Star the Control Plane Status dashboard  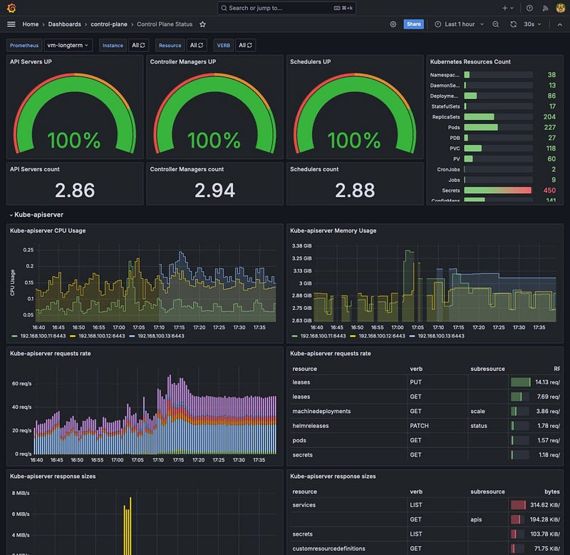[x=202, y=24]
